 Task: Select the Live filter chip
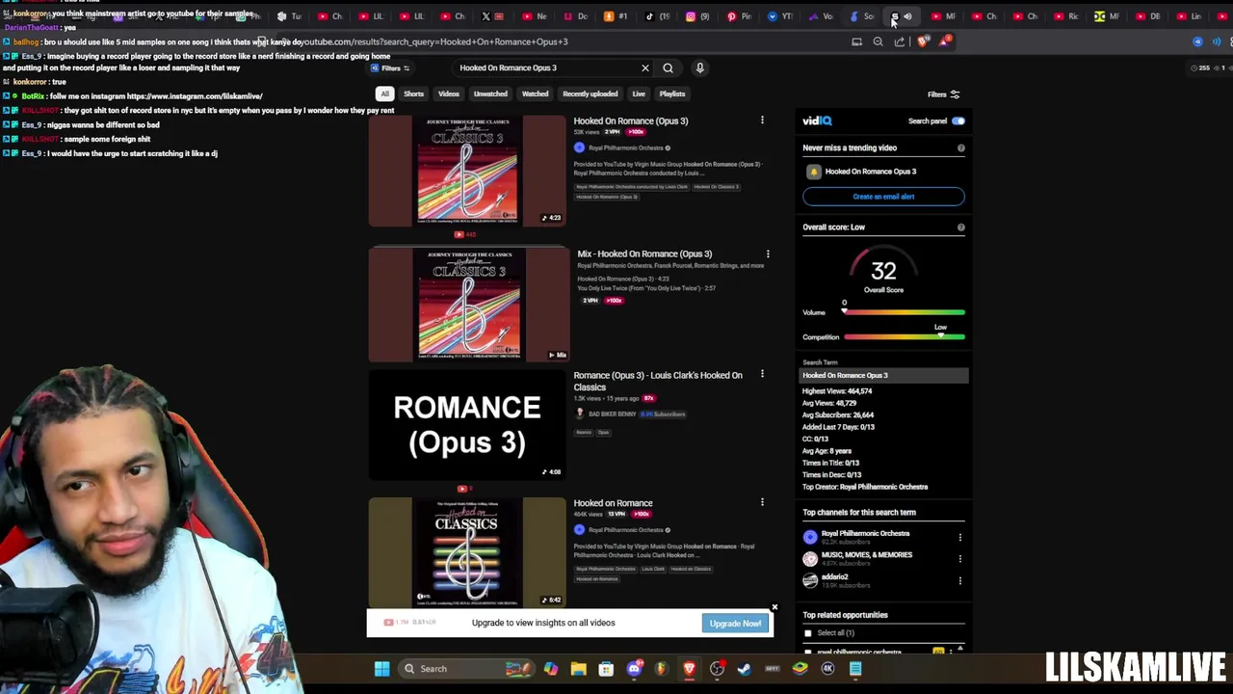pyautogui.click(x=639, y=93)
